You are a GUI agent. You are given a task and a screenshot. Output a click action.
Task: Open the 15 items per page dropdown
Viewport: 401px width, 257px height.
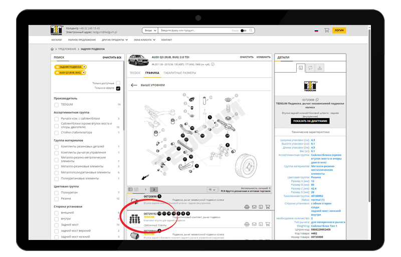pos(212,190)
